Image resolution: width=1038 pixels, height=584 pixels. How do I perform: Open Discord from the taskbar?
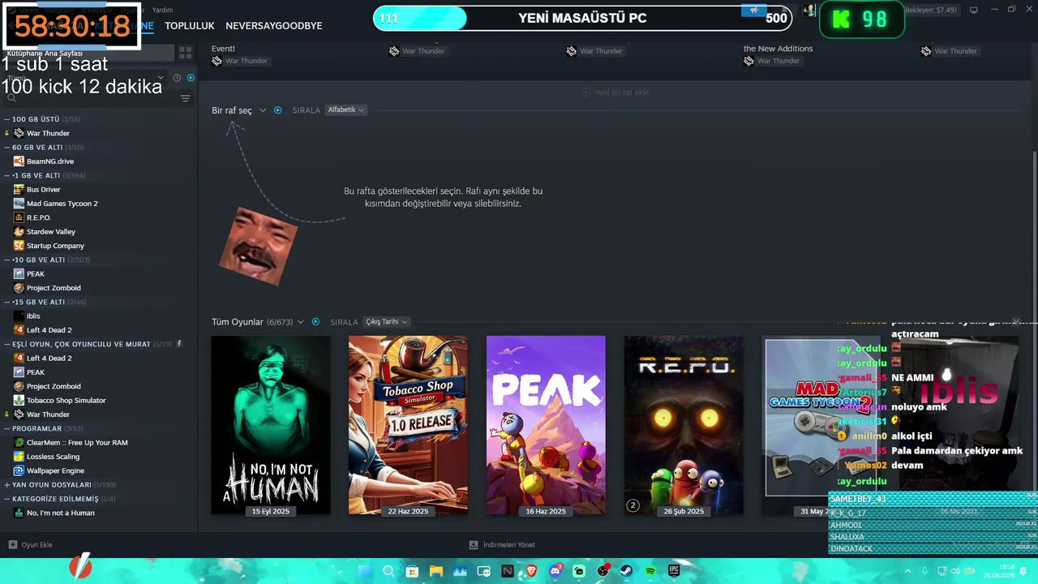click(x=555, y=572)
